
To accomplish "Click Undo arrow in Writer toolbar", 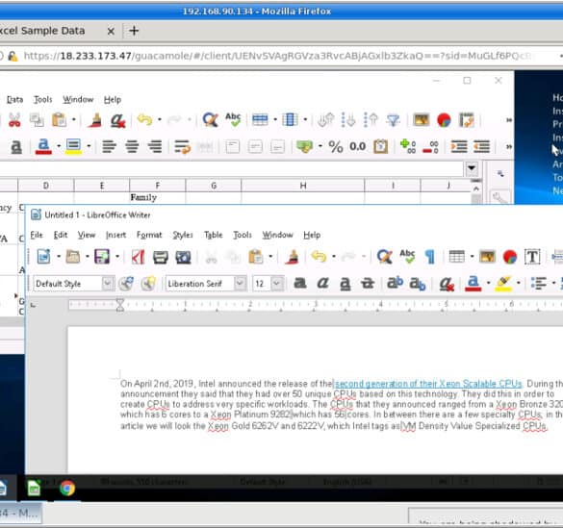I will click(319, 257).
